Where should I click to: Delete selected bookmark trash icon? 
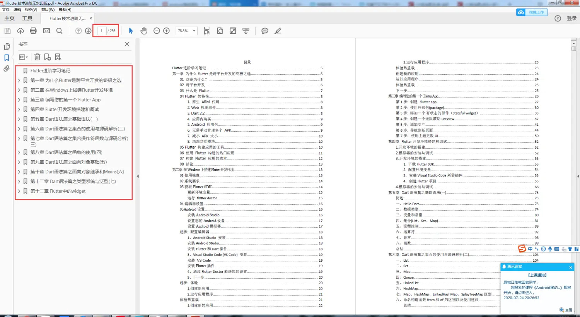pyautogui.click(x=37, y=57)
